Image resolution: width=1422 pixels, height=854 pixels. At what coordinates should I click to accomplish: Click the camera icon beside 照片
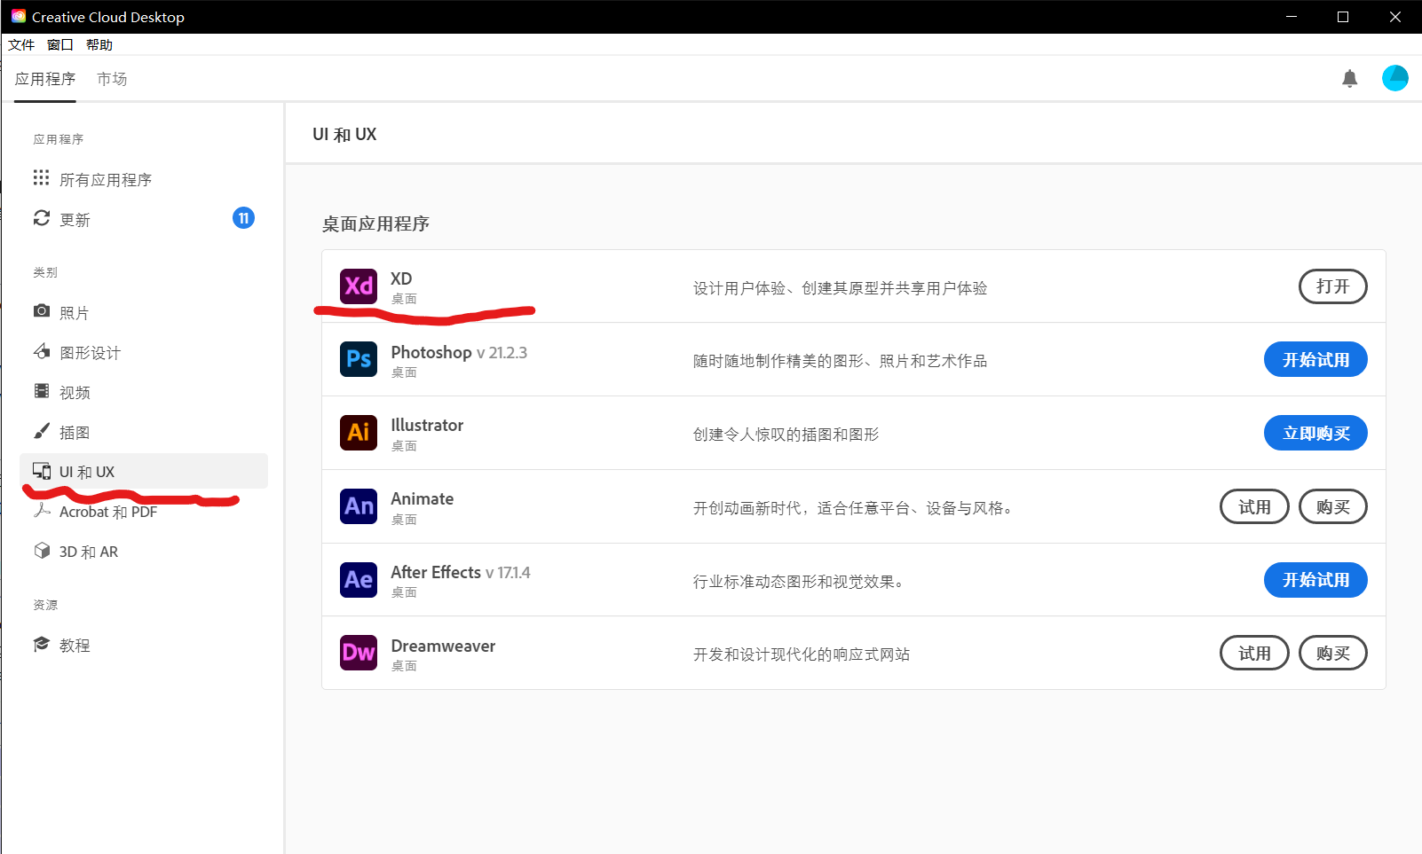[41, 311]
